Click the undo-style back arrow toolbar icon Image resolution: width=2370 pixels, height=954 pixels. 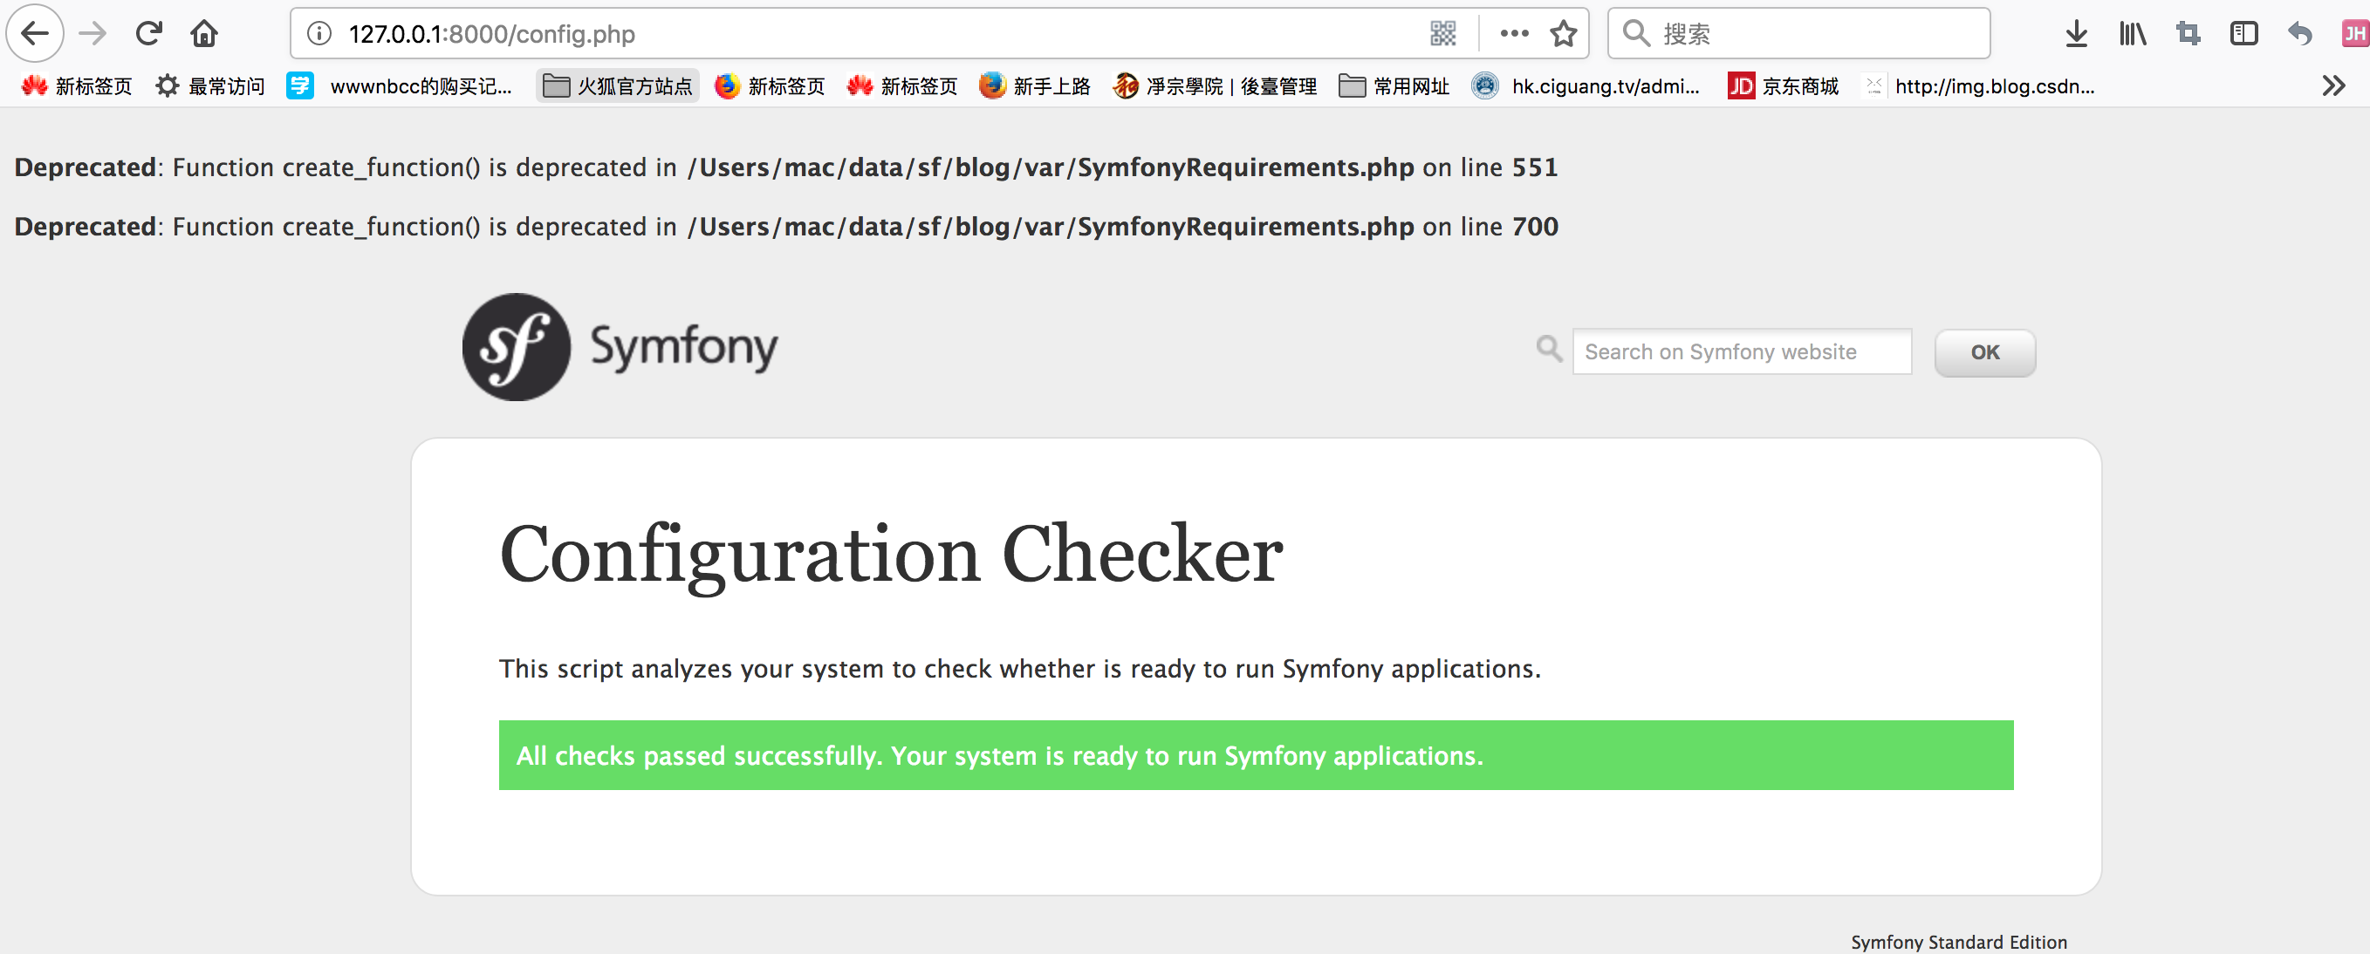pyautogui.click(x=2299, y=34)
